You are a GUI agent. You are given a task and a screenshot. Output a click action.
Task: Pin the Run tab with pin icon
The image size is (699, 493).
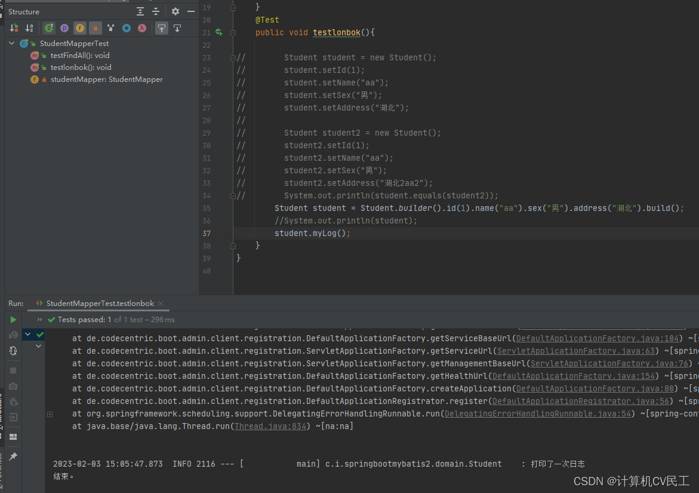coord(13,456)
